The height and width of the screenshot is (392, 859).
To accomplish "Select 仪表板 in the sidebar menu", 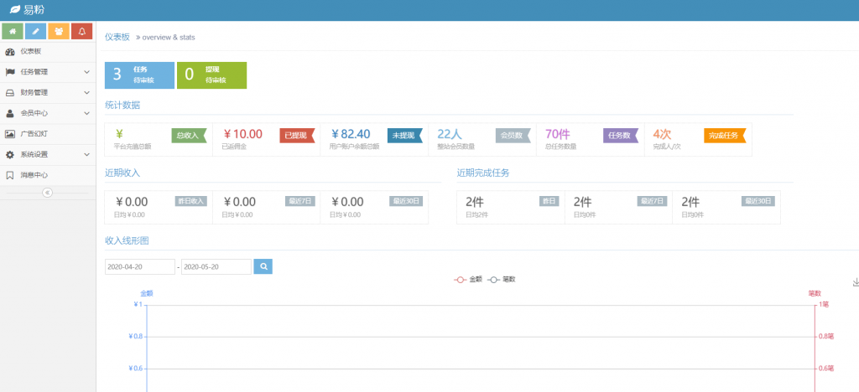I will coord(30,51).
